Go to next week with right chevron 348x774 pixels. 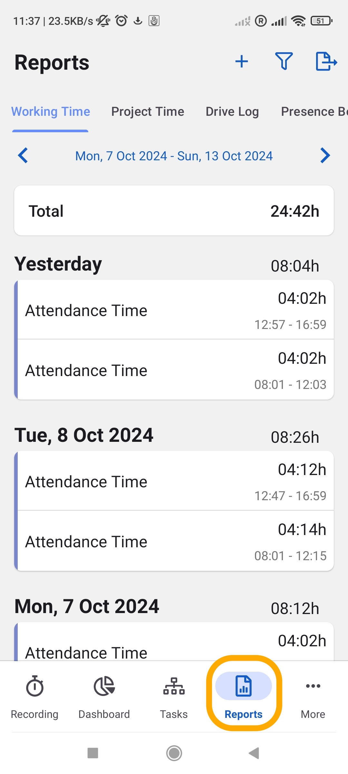pyautogui.click(x=325, y=155)
